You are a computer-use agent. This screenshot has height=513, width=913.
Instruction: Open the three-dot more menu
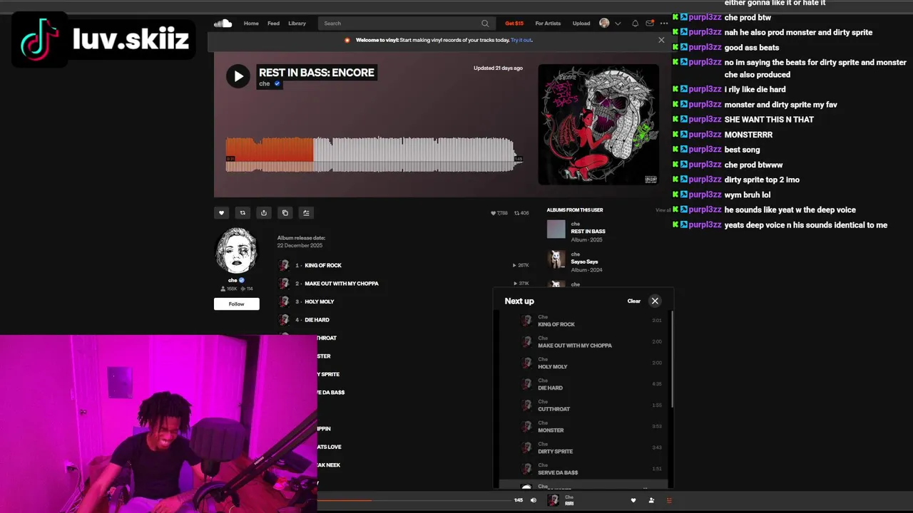tap(664, 24)
